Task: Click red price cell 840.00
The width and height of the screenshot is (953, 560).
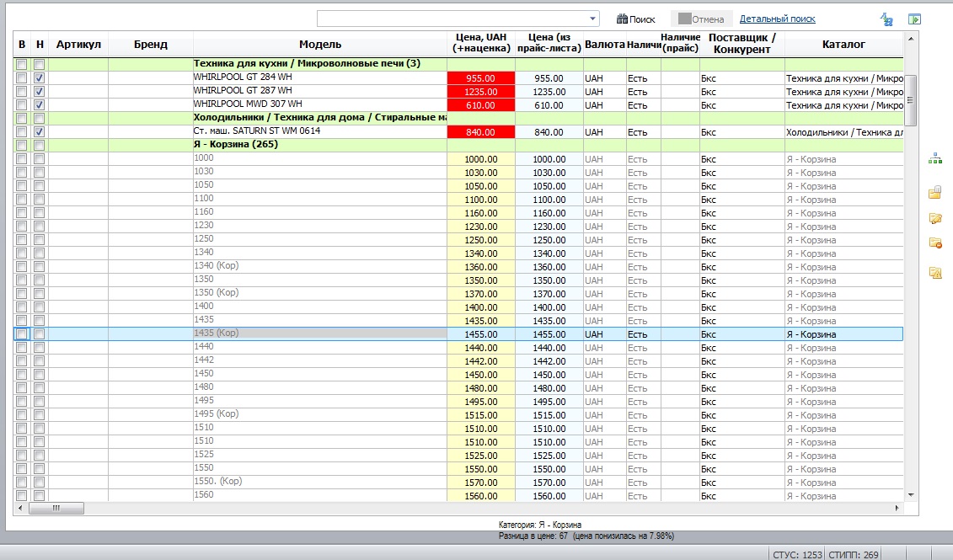Action: 481,132
